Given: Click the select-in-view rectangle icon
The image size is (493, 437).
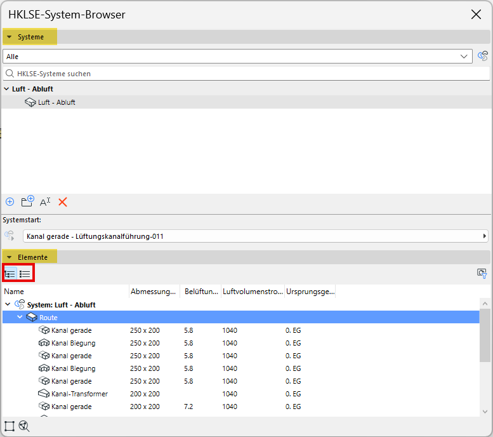Looking at the screenshot, I should (10, 426).
